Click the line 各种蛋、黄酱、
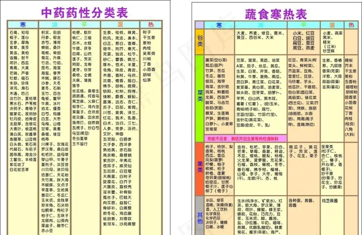 pyautogui.click(x=301, y=200)
